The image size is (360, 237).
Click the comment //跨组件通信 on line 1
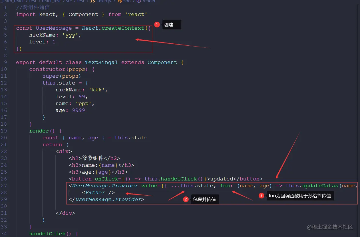coord(33,7)
